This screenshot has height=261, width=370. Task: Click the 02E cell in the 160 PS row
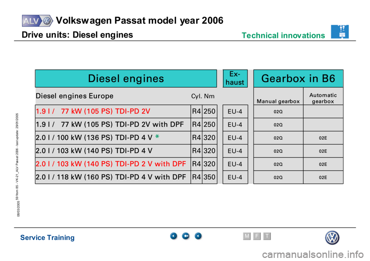[323, 177]
